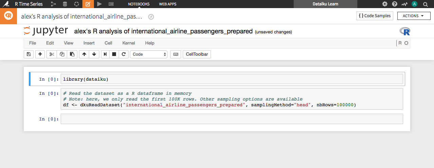This screenshot has height=168, width=434.
Task: Expand the ACTIONS dropdown
Action: 414,16
